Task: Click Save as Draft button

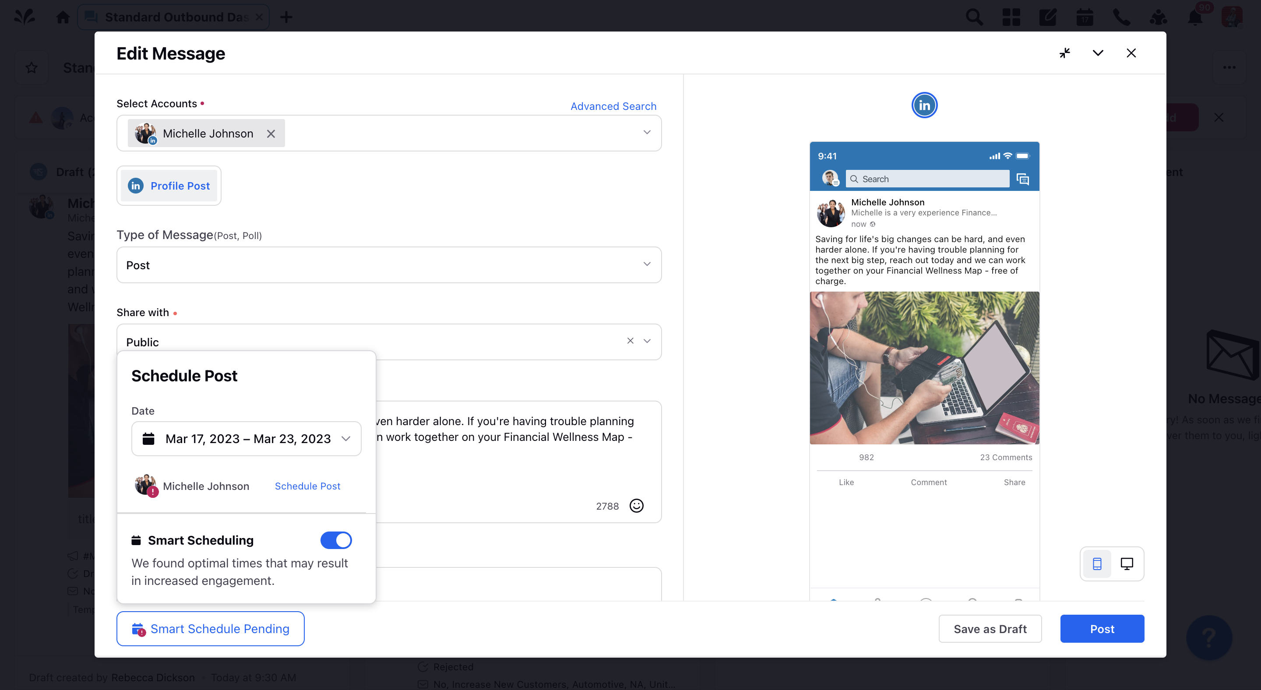Action: coord(990,629)
